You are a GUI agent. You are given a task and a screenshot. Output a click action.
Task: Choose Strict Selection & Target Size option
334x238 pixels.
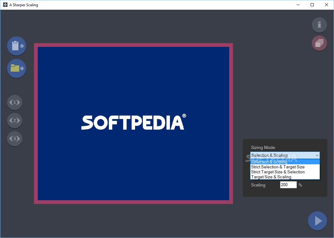(285, 167)
